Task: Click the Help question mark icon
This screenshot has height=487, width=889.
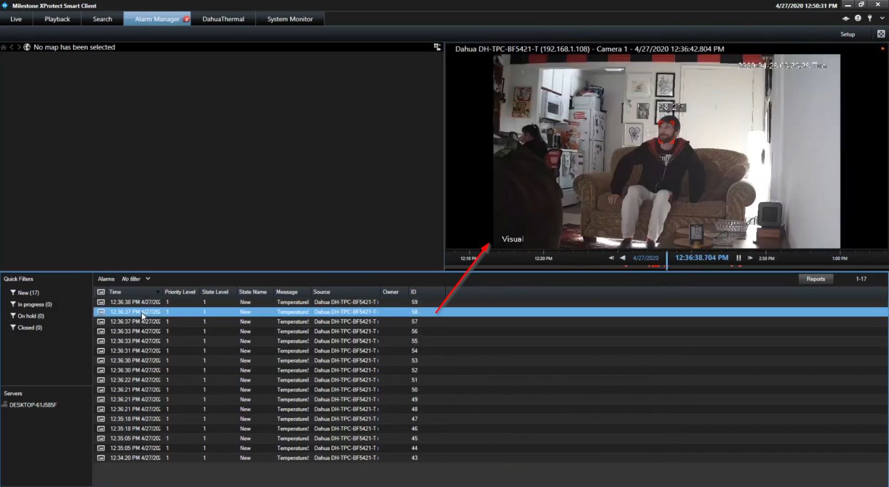Action: click(x=858, y=18)
